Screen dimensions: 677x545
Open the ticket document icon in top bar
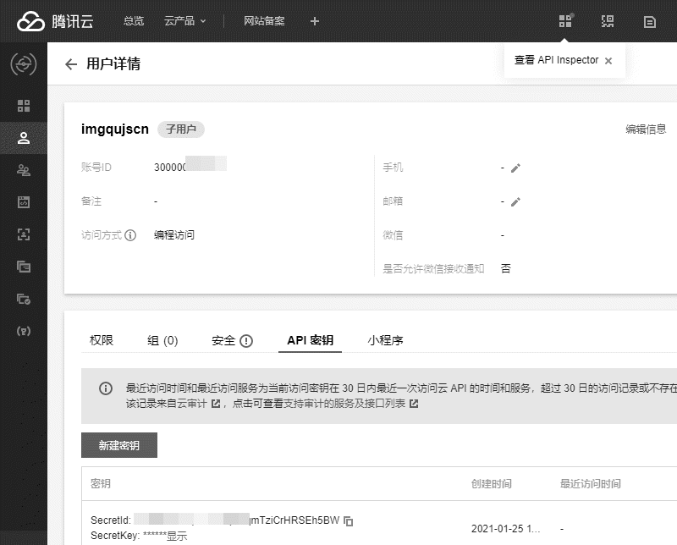tap(648, 20)
